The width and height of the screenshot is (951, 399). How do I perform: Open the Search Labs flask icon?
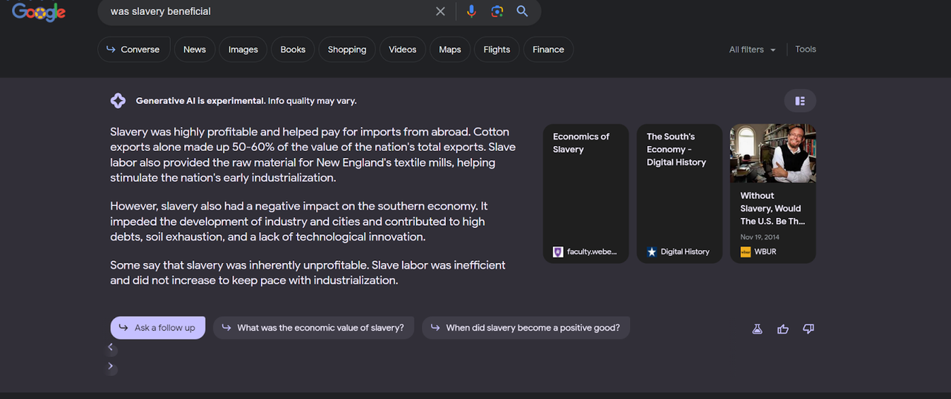(757, 329)
